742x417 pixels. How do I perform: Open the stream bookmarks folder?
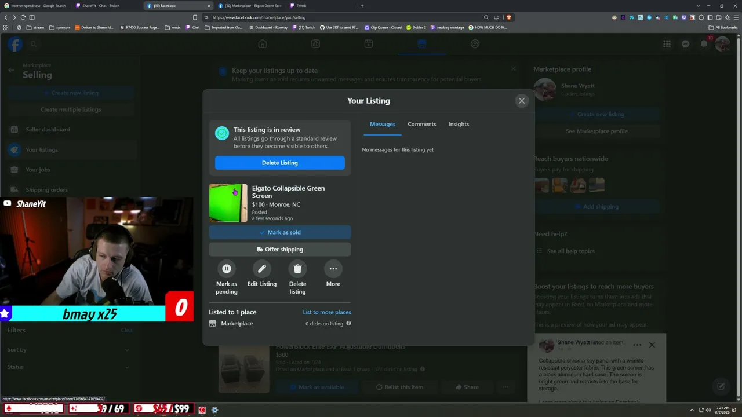tap(35, 27)
